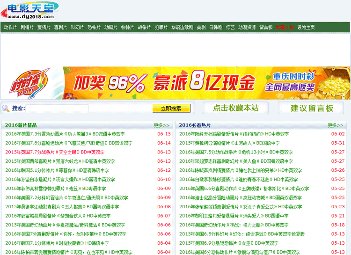
Task: Click 设为主页 in the nav bar
Action: [x=306, y=27]
